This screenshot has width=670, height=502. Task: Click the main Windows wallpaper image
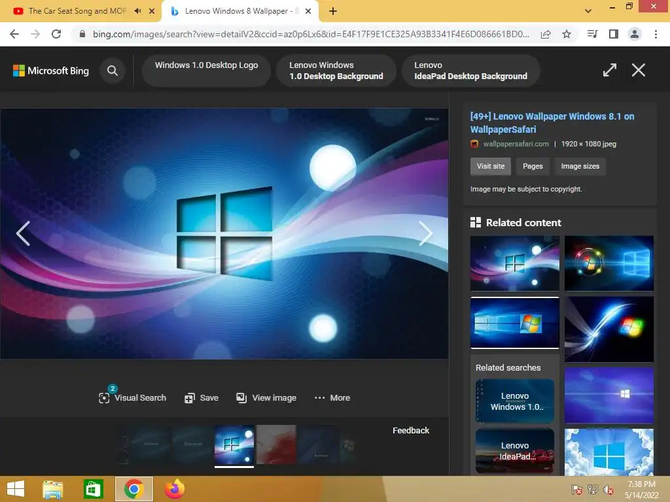(224, 233)
